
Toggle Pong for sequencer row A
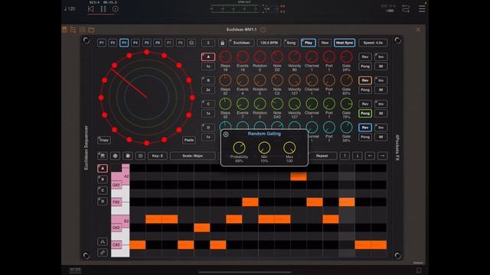click(x=365, y=66)
